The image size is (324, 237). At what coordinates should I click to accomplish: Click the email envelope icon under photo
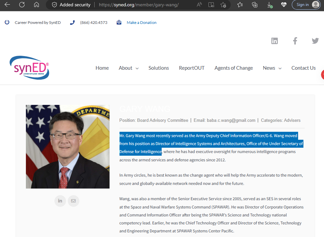pyautogui.click(x=73, y=201)
